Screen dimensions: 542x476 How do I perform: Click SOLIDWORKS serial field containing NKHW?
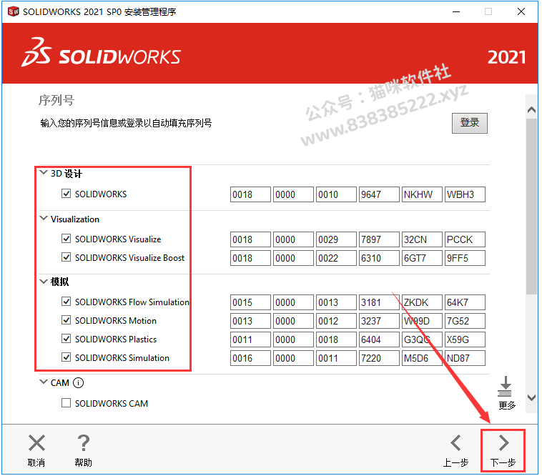423,194
